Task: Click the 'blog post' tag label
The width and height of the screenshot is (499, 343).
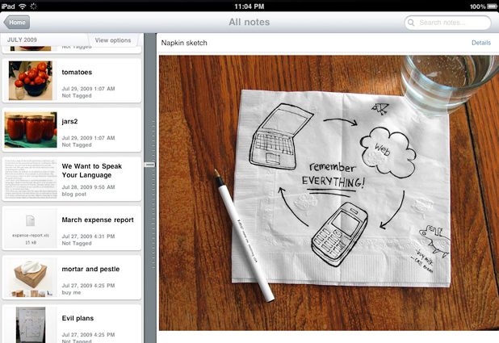Action: (x=73, y=194)
